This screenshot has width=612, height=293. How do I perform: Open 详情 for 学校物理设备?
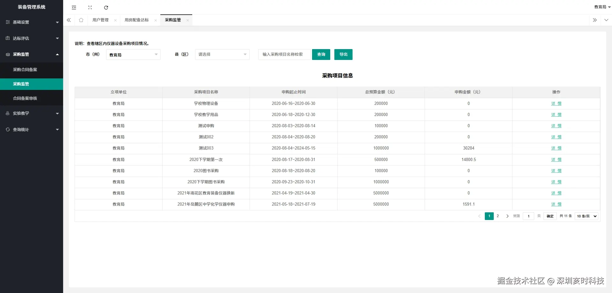[x=556, y=104]
